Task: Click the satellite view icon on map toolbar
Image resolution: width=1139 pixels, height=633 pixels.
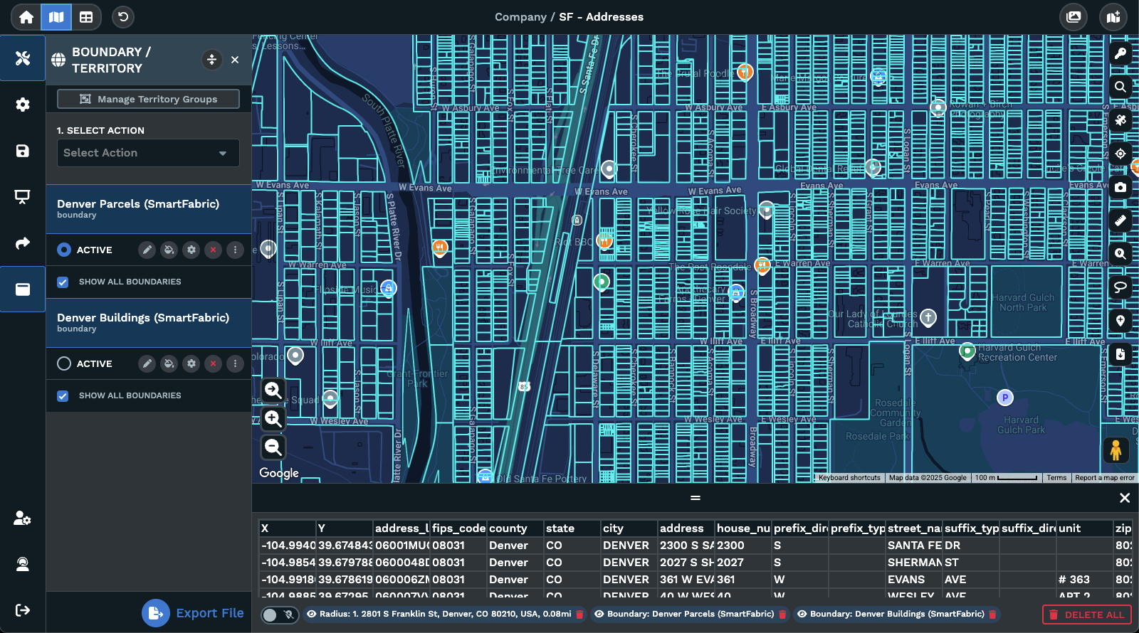Action: click(x=1120, y=120)
